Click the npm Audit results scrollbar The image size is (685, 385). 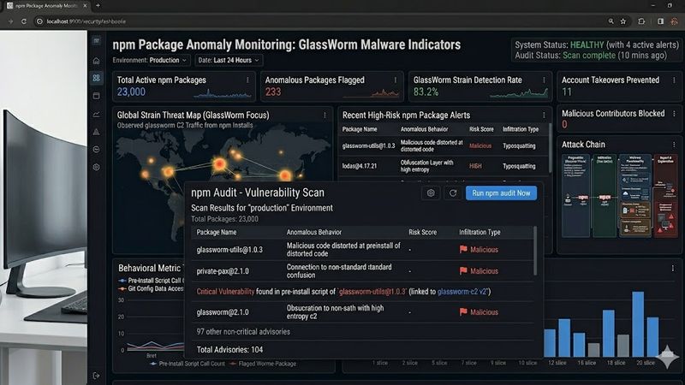pyautogui.click(x=535, y=251)
